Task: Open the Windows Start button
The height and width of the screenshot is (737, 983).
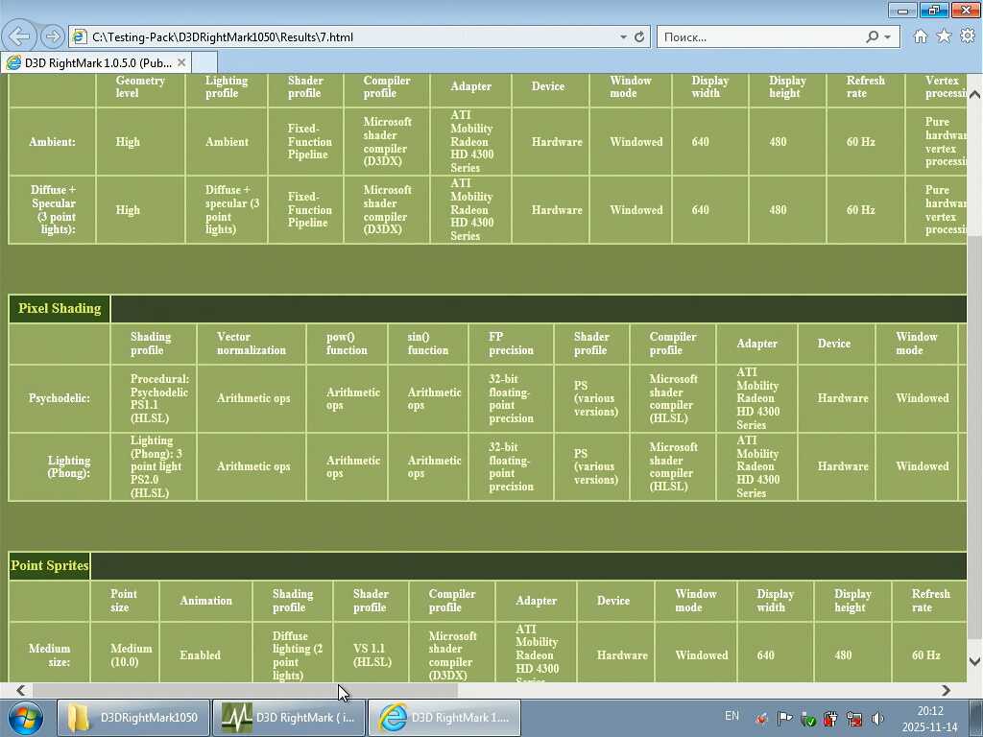Action: point(25,718)
